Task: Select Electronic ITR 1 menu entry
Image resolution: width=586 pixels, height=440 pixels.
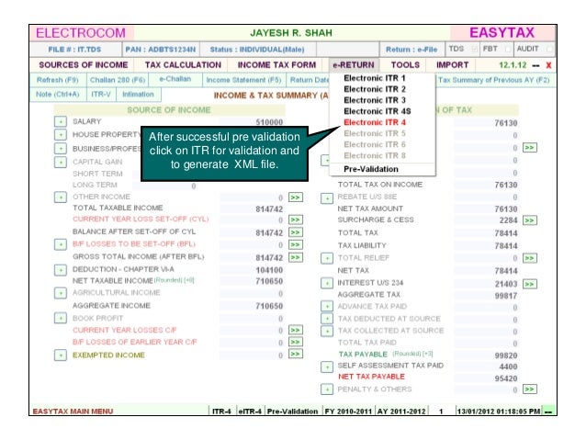Action: (x=375, y=78)
